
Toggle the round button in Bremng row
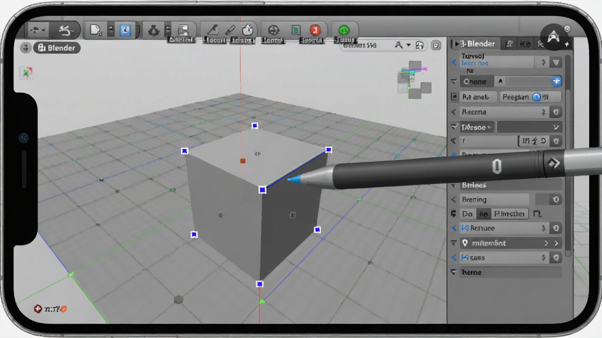556,200
